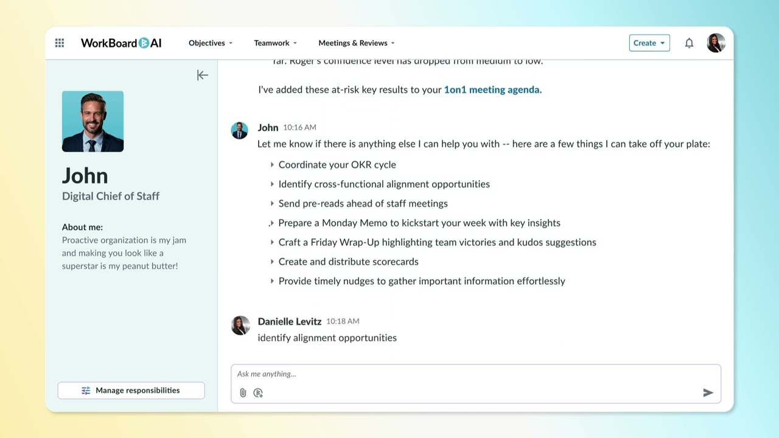Click the 10:18 AM timestamp
Image resolution: width=779 pixels, height=438 pixels.
[x=343, y=321]
